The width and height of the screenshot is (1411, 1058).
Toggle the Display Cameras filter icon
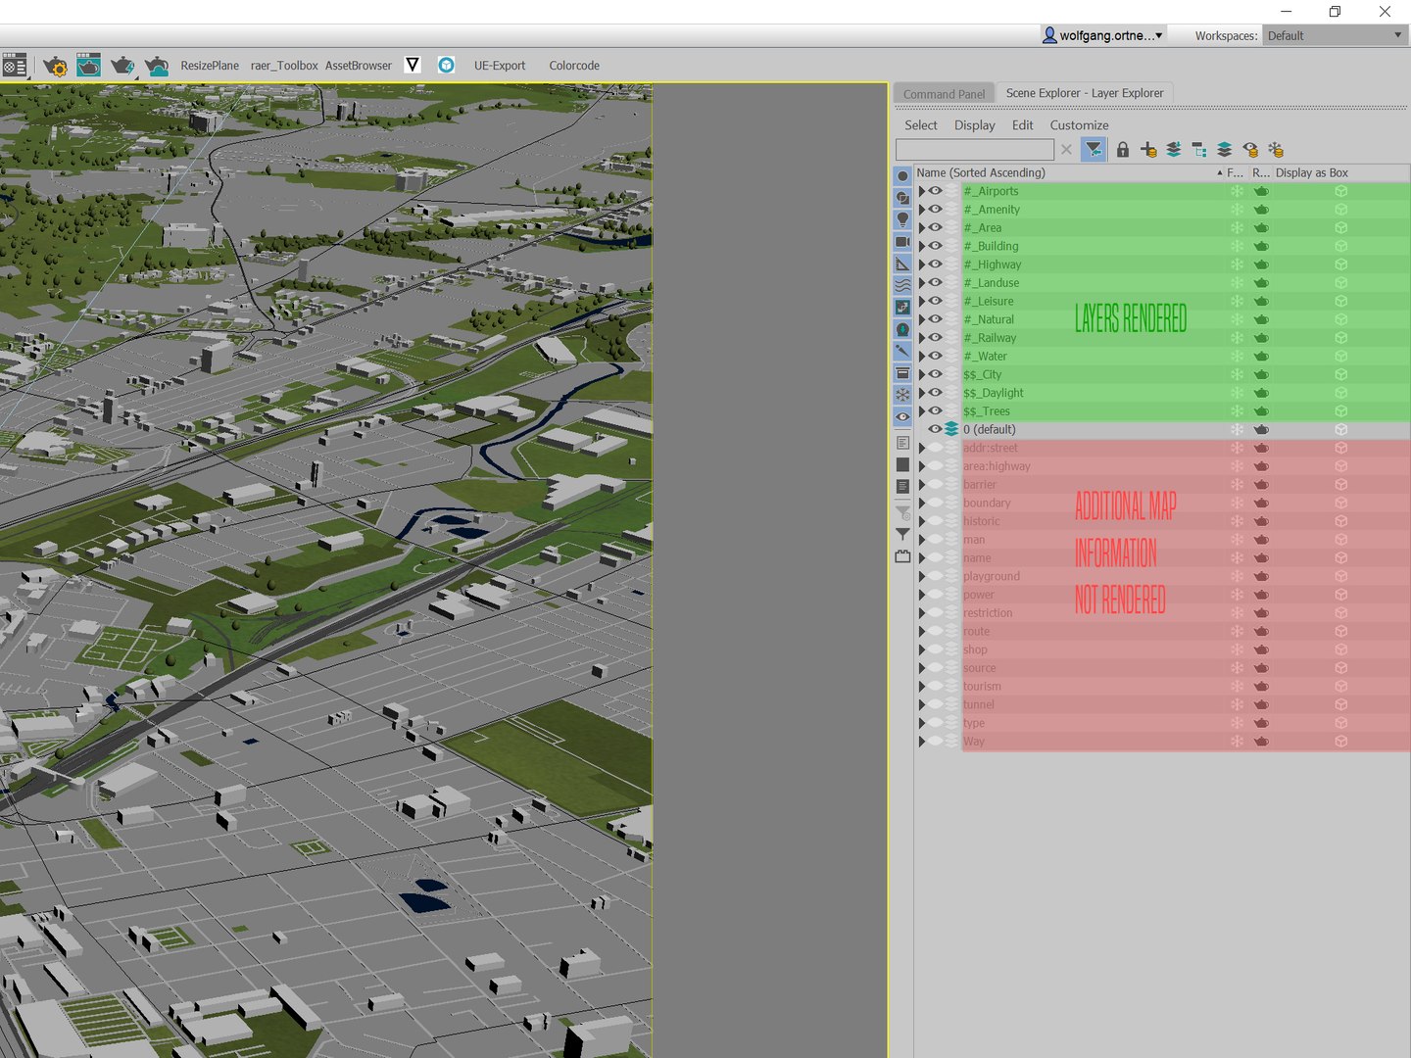point(902,242)
